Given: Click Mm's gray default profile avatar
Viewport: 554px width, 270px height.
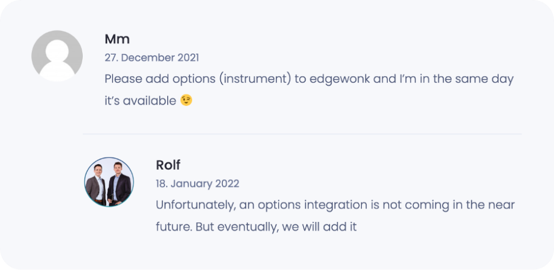Looking at the screenshot, I should [x=57, y=56].
